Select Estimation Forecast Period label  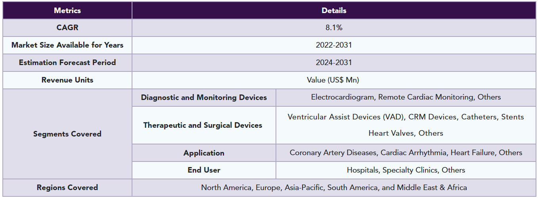click(67, 63)
